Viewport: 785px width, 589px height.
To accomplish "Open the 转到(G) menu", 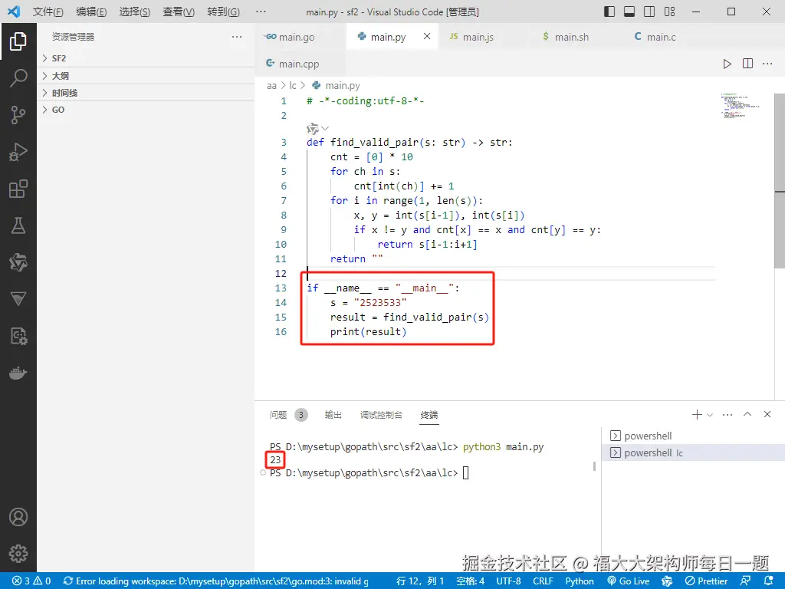I will (x=223, y=12).
